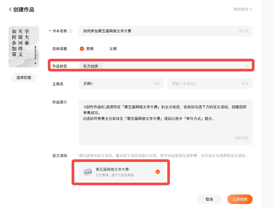The width and height of the screenshot is (273, 208).
Task: Uncheck the 第五届网络文学大赛 activity checkmark
Action: (158, 172)
